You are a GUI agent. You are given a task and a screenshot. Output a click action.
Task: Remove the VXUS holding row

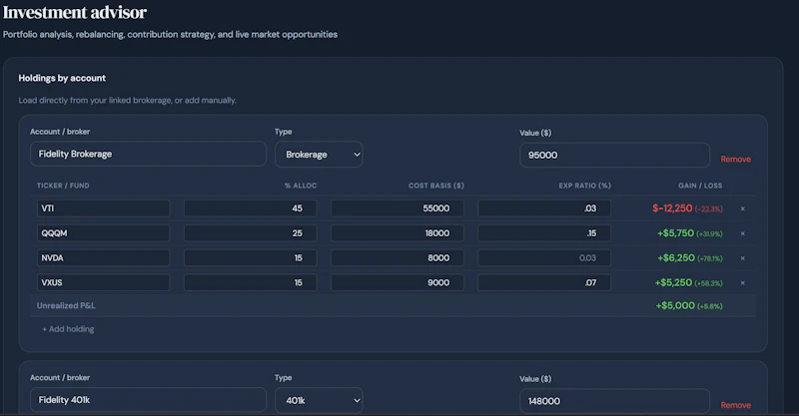coord(742,283)
